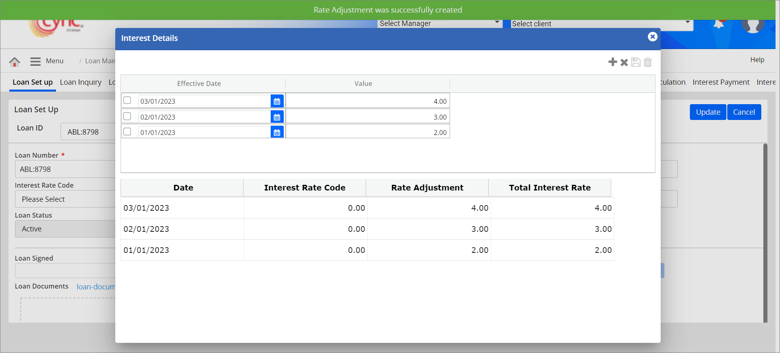Open calendar picker for 02/01/2023 date
This screenshot has width=780, height=353.
277,117
